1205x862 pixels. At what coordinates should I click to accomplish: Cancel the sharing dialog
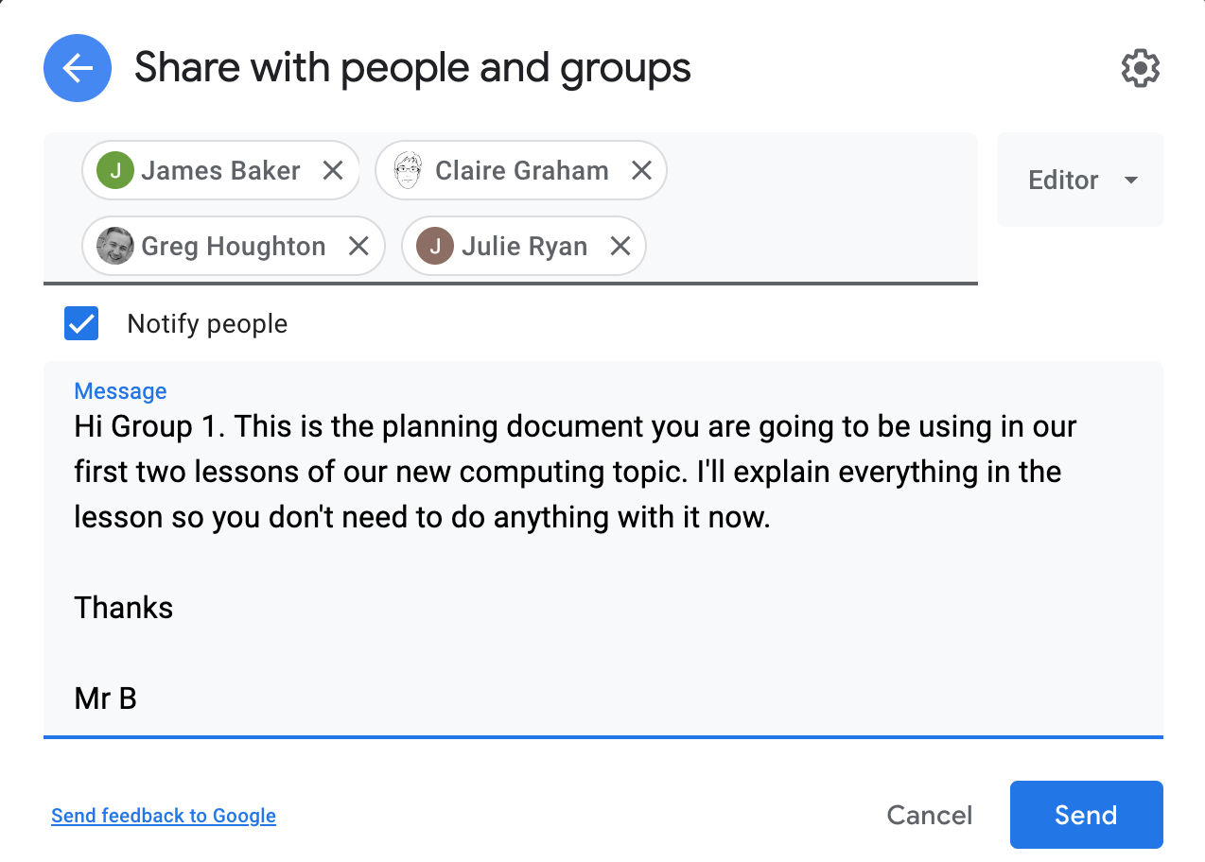coord(930,815)
